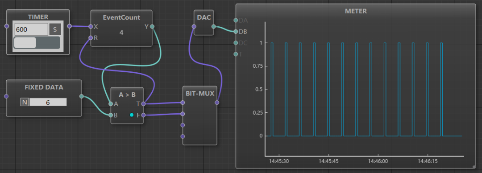The image size is (482, 173).
Task: Edit the FIXED DATA value field showing 6
Action: pos(48,102)
